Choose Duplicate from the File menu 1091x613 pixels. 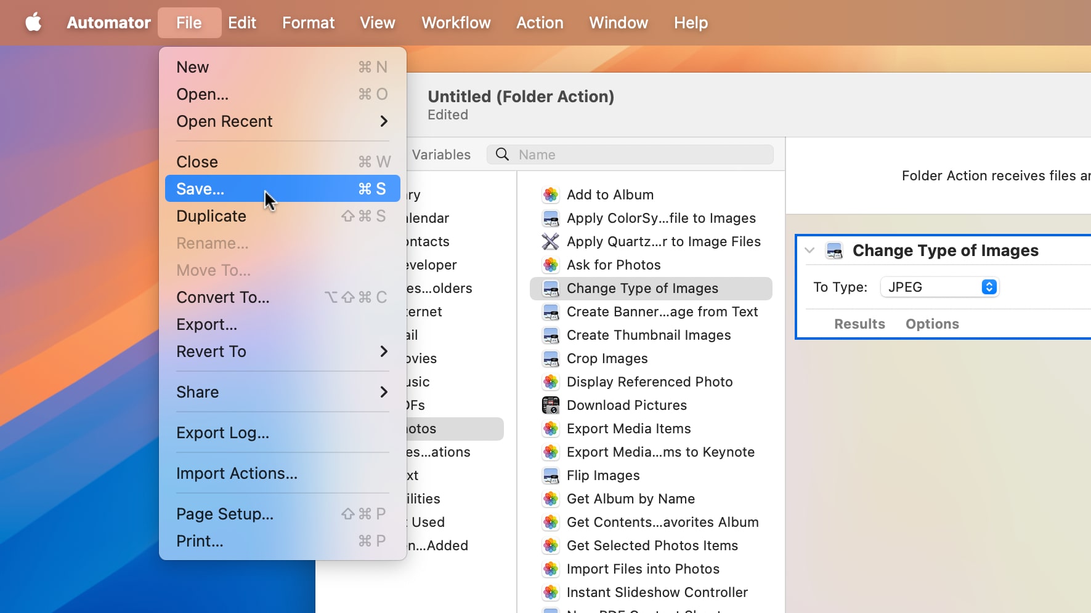282,216
